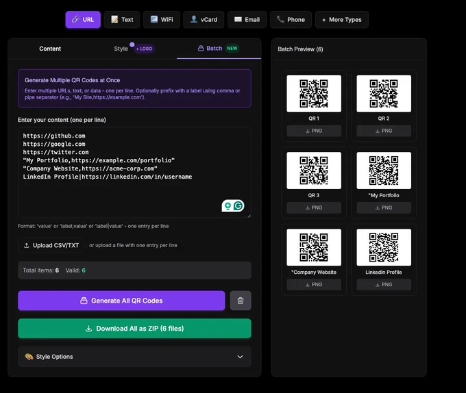Screen dimensions: 466x393
Task: Click the link icon in URL tab
Action: pyautogui.click(x=75, y=20)
